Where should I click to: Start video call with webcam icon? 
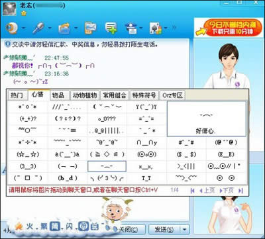pos(11,28)
